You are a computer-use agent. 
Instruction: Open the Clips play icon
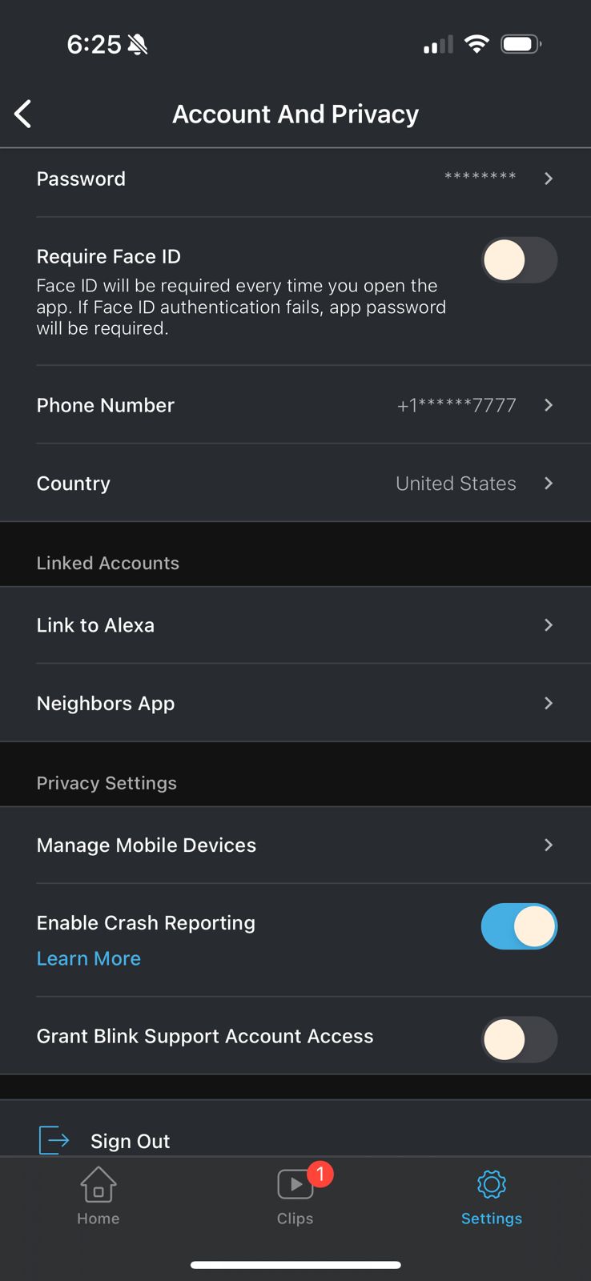[295, 1183]
